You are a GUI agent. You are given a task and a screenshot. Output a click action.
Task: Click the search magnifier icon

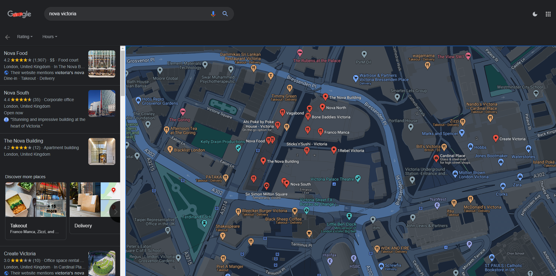(x=225, y=14)
